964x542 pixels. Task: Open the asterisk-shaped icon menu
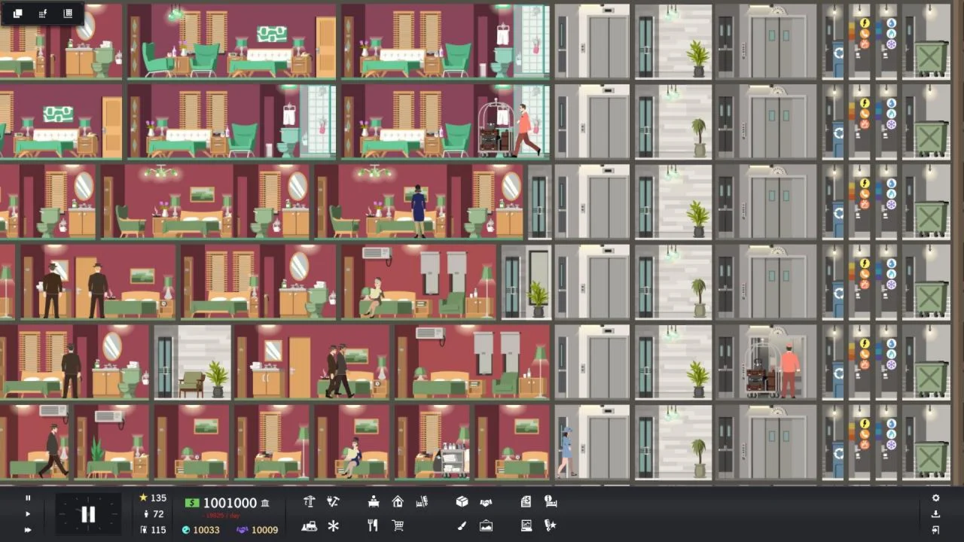pyautogui.click(x=333, y=525)
